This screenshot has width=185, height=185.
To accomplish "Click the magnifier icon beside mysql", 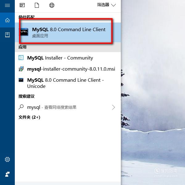I will click(21, 107).
